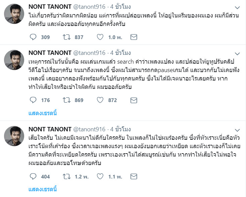The width and height of the screenshot is (246, 197).
Task: Show thread link under third tweet
Action: 43,189
